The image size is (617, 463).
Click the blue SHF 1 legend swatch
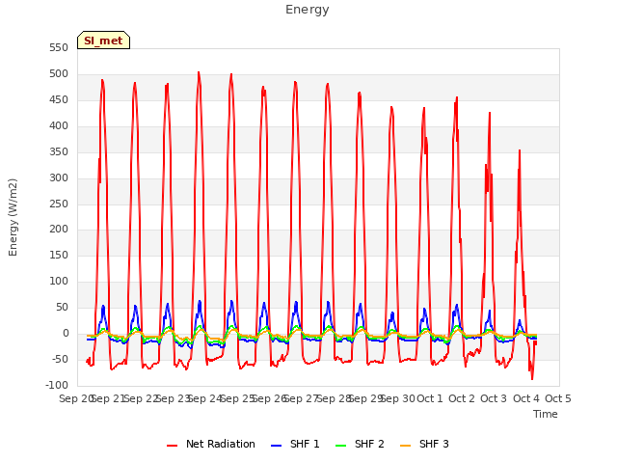277,446
